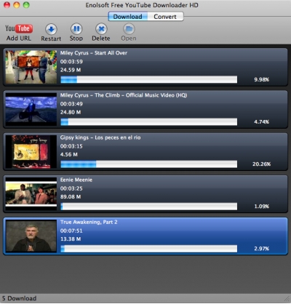Click progress bar of Eenie Meenie
The image size is (291, 304).
point(149,207)
